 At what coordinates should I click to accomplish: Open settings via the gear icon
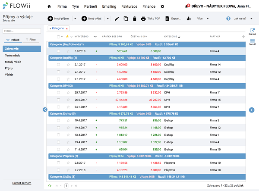click(x=162, y=6)
